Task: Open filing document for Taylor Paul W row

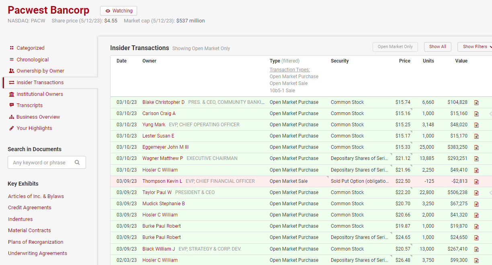Action: click(476, 192)
